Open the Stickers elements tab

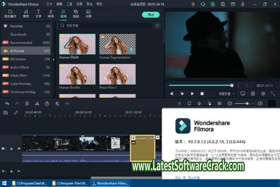click(76, 14)
